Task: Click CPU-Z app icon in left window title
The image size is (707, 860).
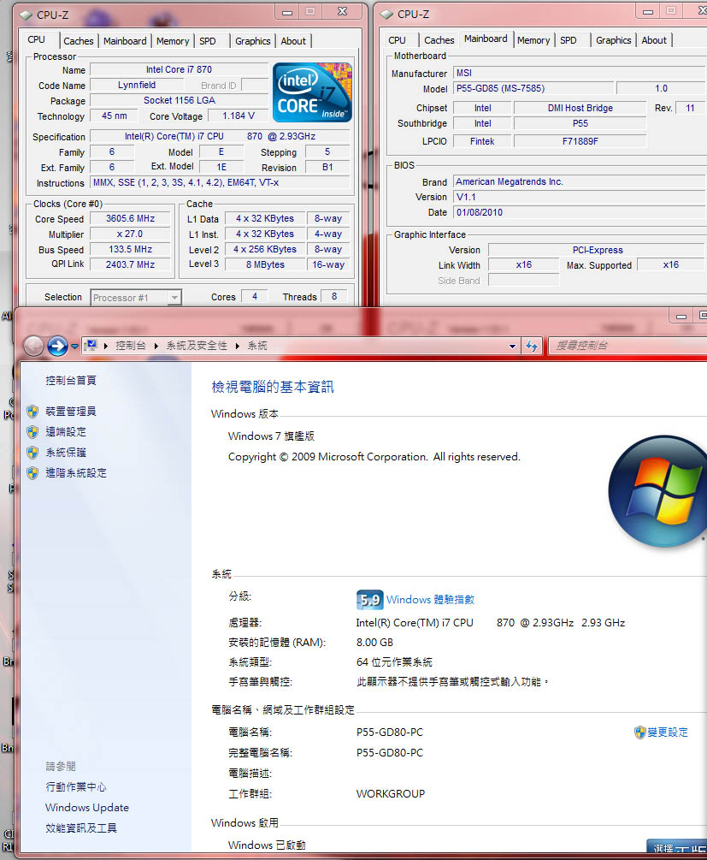Action: (x=26, y=15)
